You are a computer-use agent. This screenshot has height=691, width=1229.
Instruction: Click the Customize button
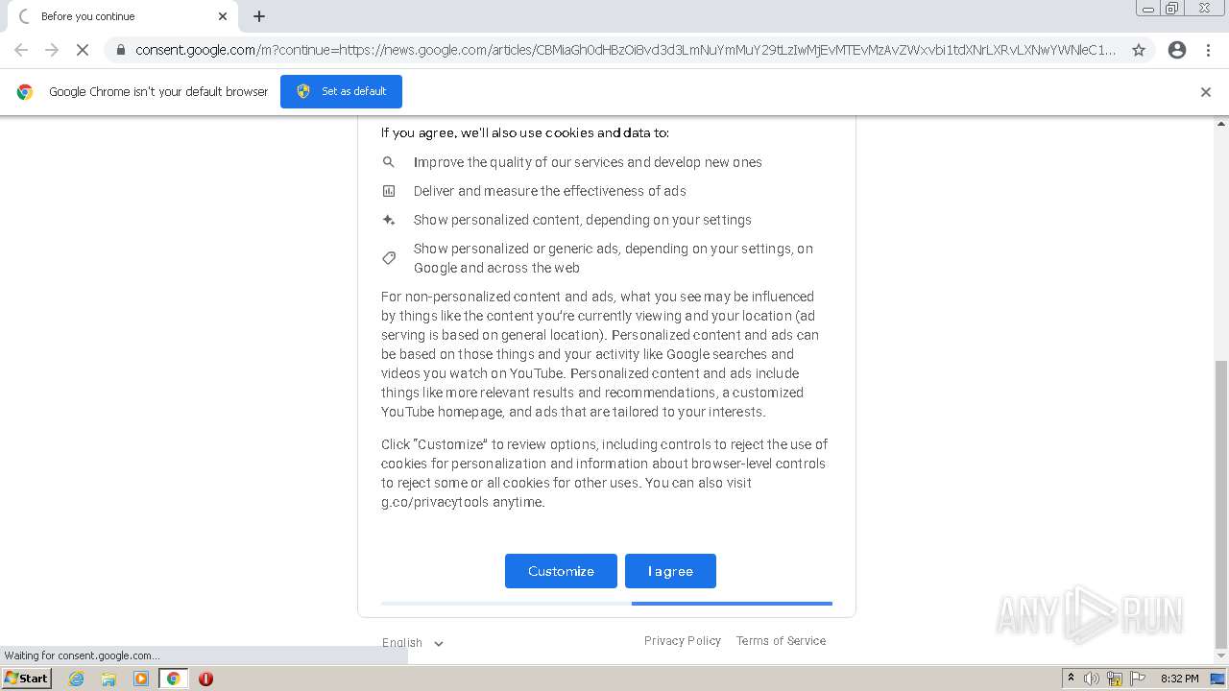561,571
